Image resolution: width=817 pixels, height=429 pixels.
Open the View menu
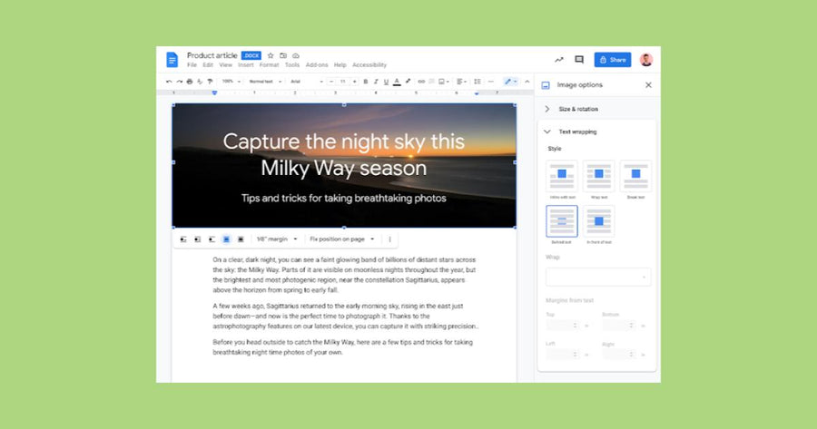click(x=226, y=65)
